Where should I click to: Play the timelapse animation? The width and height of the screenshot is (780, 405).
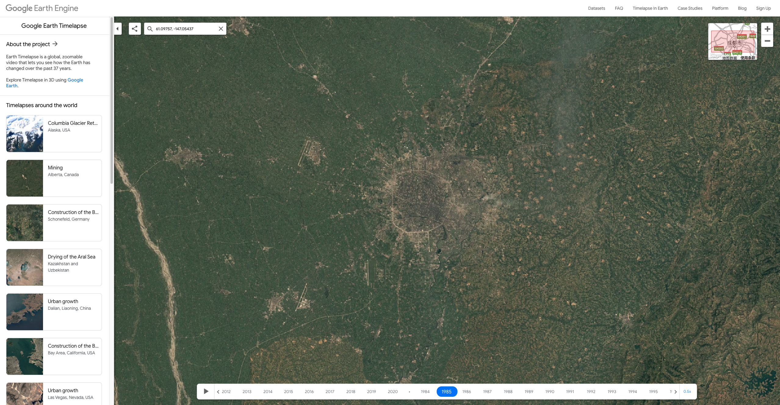206,391
